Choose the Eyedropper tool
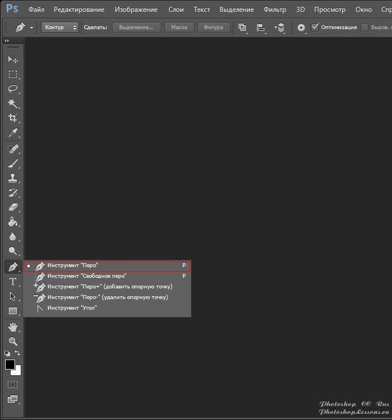 coord(12,133)
